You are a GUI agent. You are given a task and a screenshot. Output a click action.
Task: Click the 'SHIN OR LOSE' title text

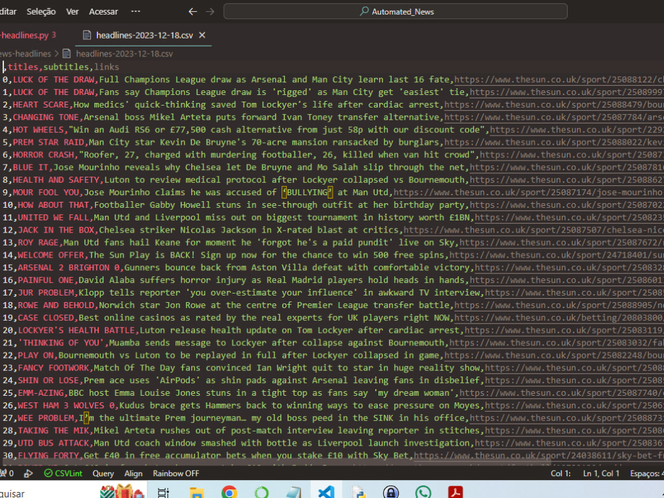point(48,380)
